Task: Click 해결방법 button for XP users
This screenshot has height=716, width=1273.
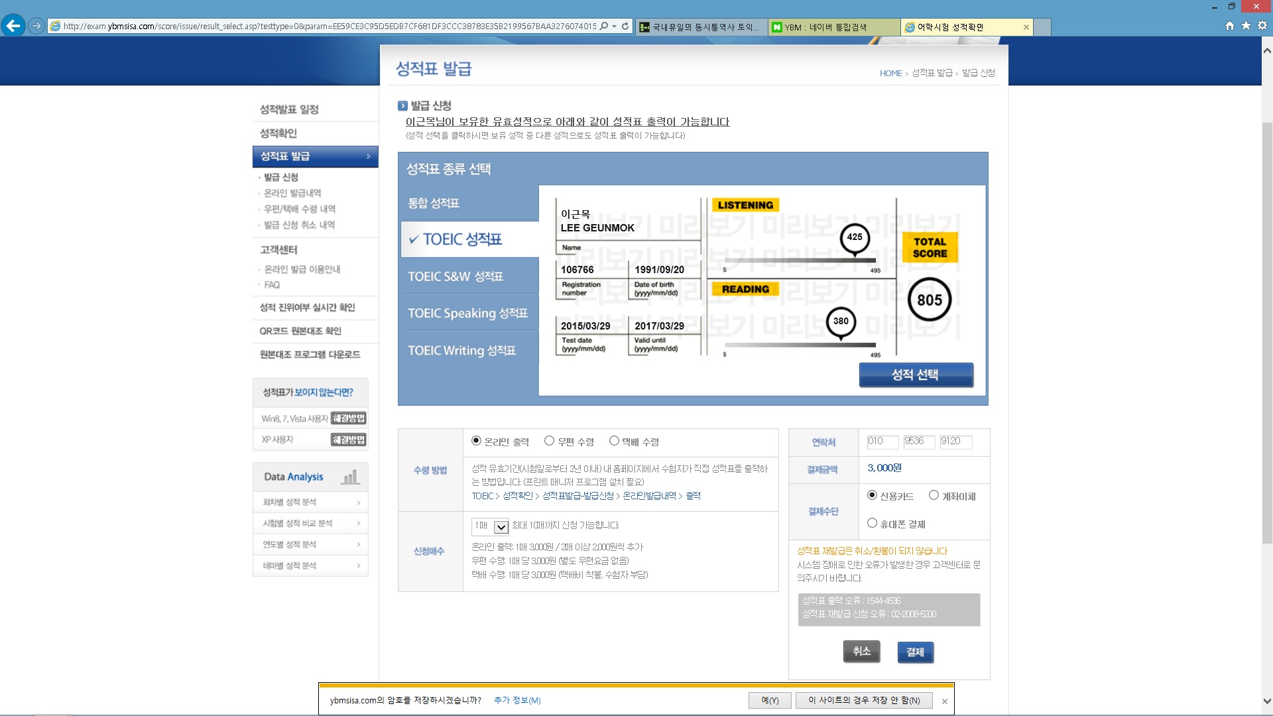Action: [349, 440]
